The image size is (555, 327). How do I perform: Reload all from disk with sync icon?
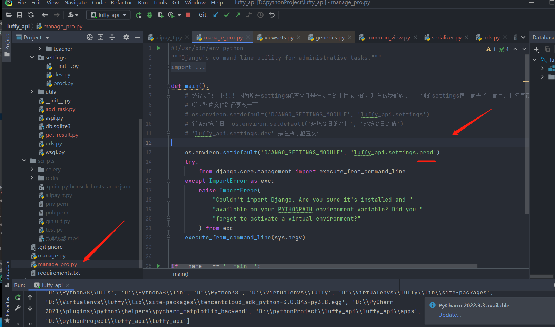pos(31,15)
